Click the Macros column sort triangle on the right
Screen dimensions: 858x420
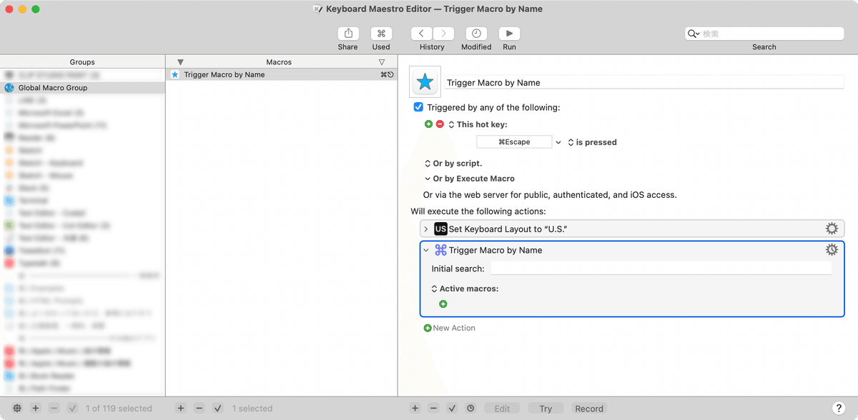(382, 62)
